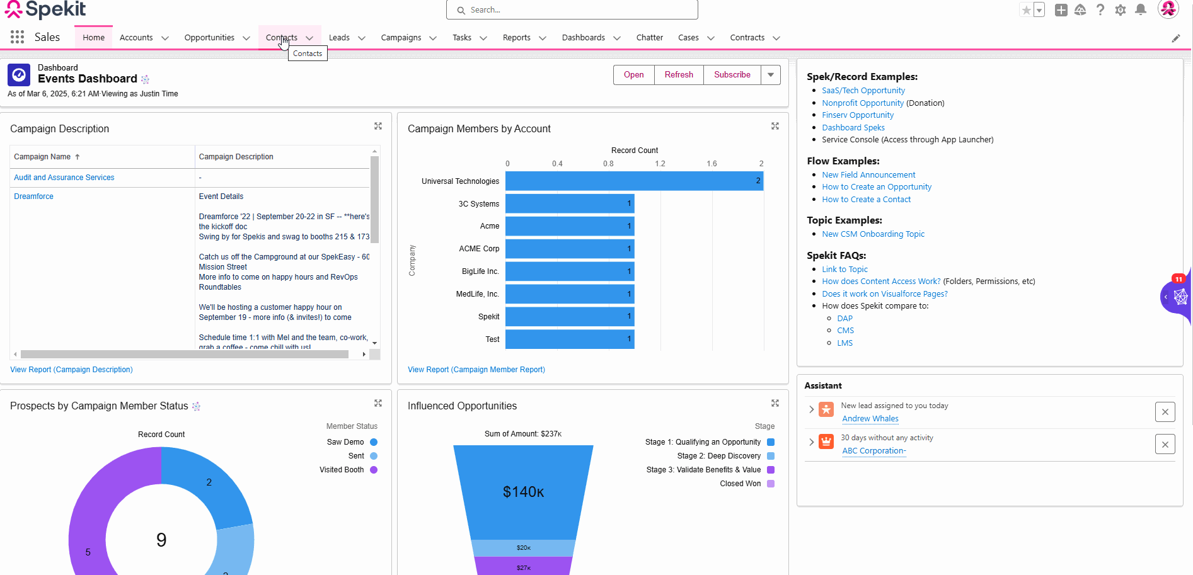Open Audit and Assurance Services link
This screenshot has height=575, width=1193.
tap(64, 178)
